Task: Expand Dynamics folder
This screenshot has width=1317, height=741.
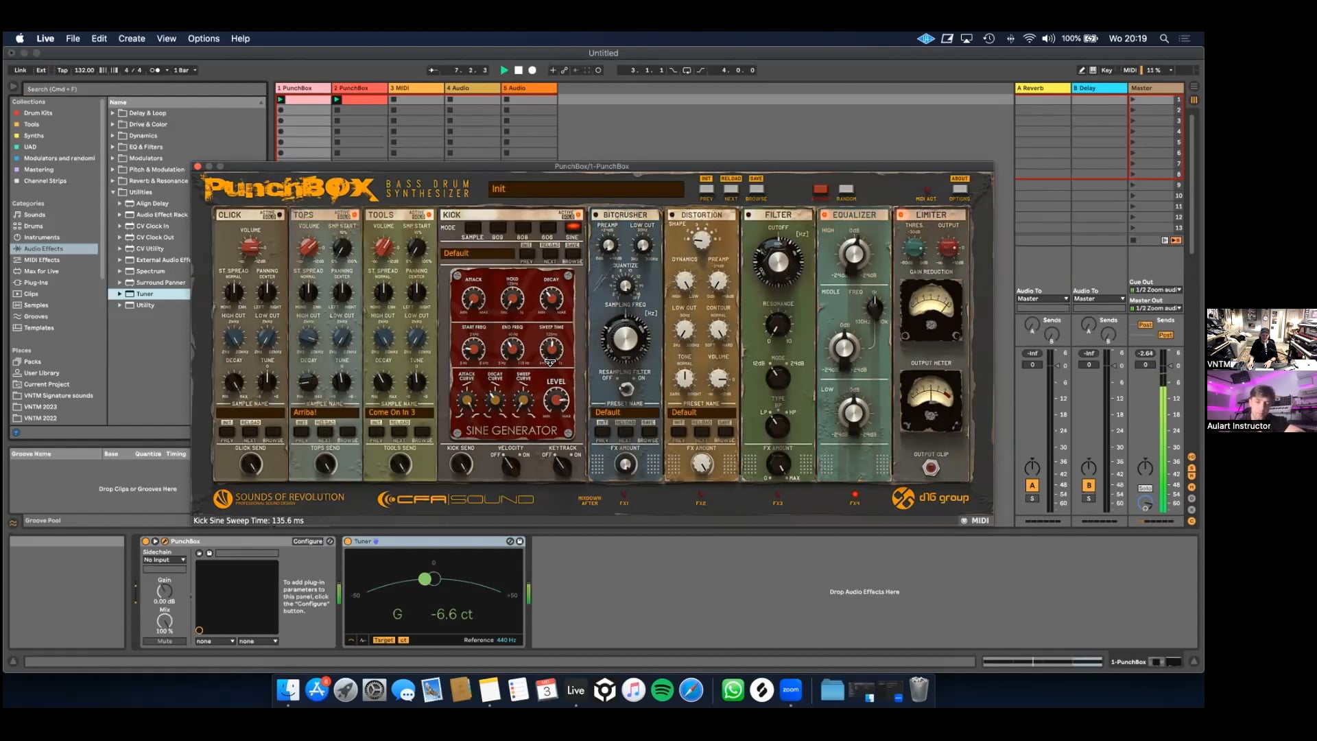Action: click(x=113, y=136)
